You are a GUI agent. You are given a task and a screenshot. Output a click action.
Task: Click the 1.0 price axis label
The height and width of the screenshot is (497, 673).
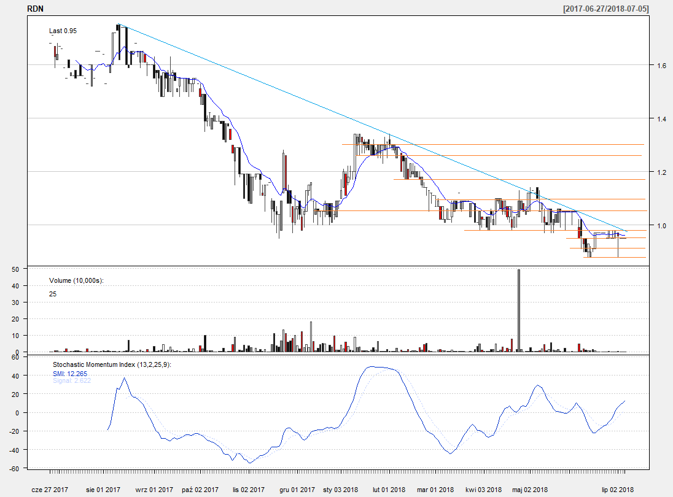point(661,226)
